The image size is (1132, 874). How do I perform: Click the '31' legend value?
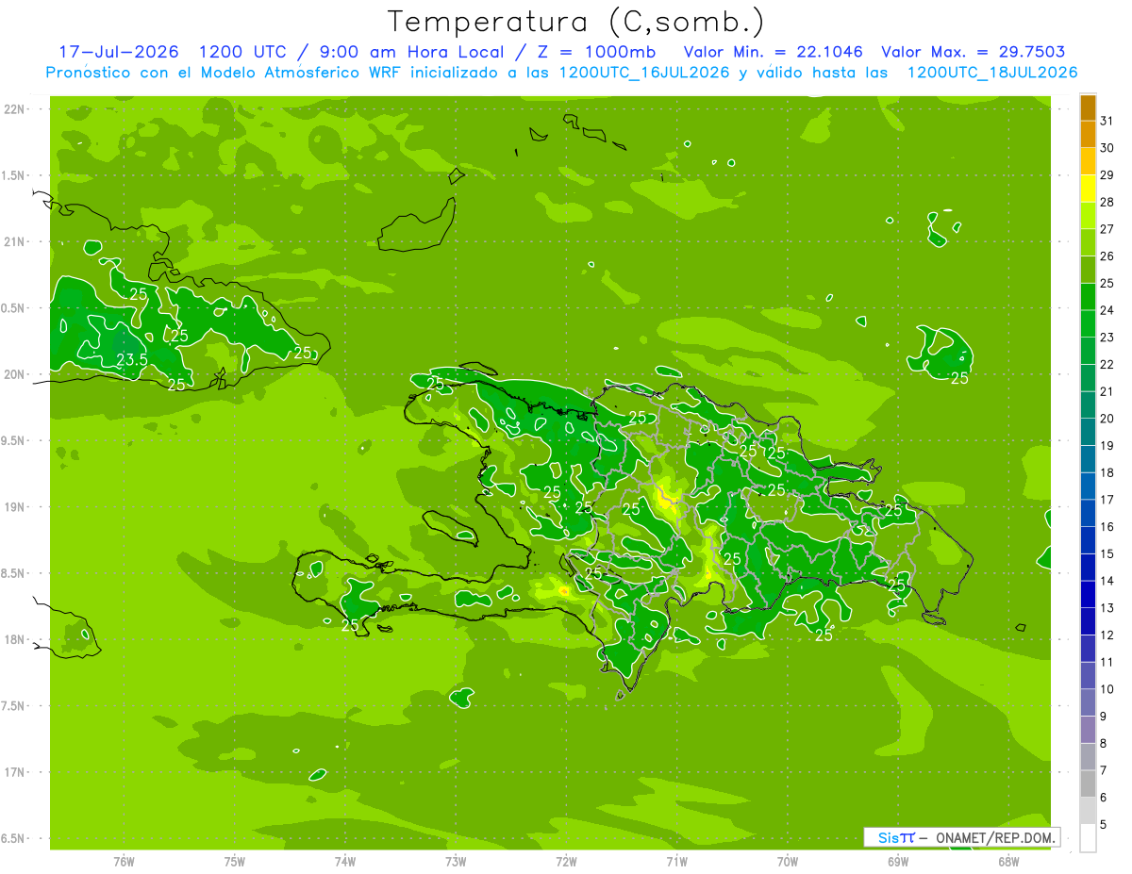(1107, 121)
